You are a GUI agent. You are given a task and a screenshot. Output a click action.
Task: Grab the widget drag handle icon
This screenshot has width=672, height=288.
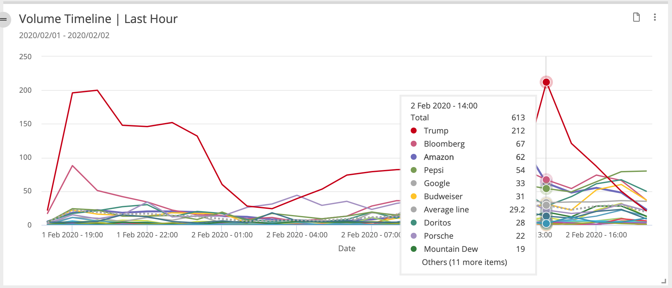4,19
